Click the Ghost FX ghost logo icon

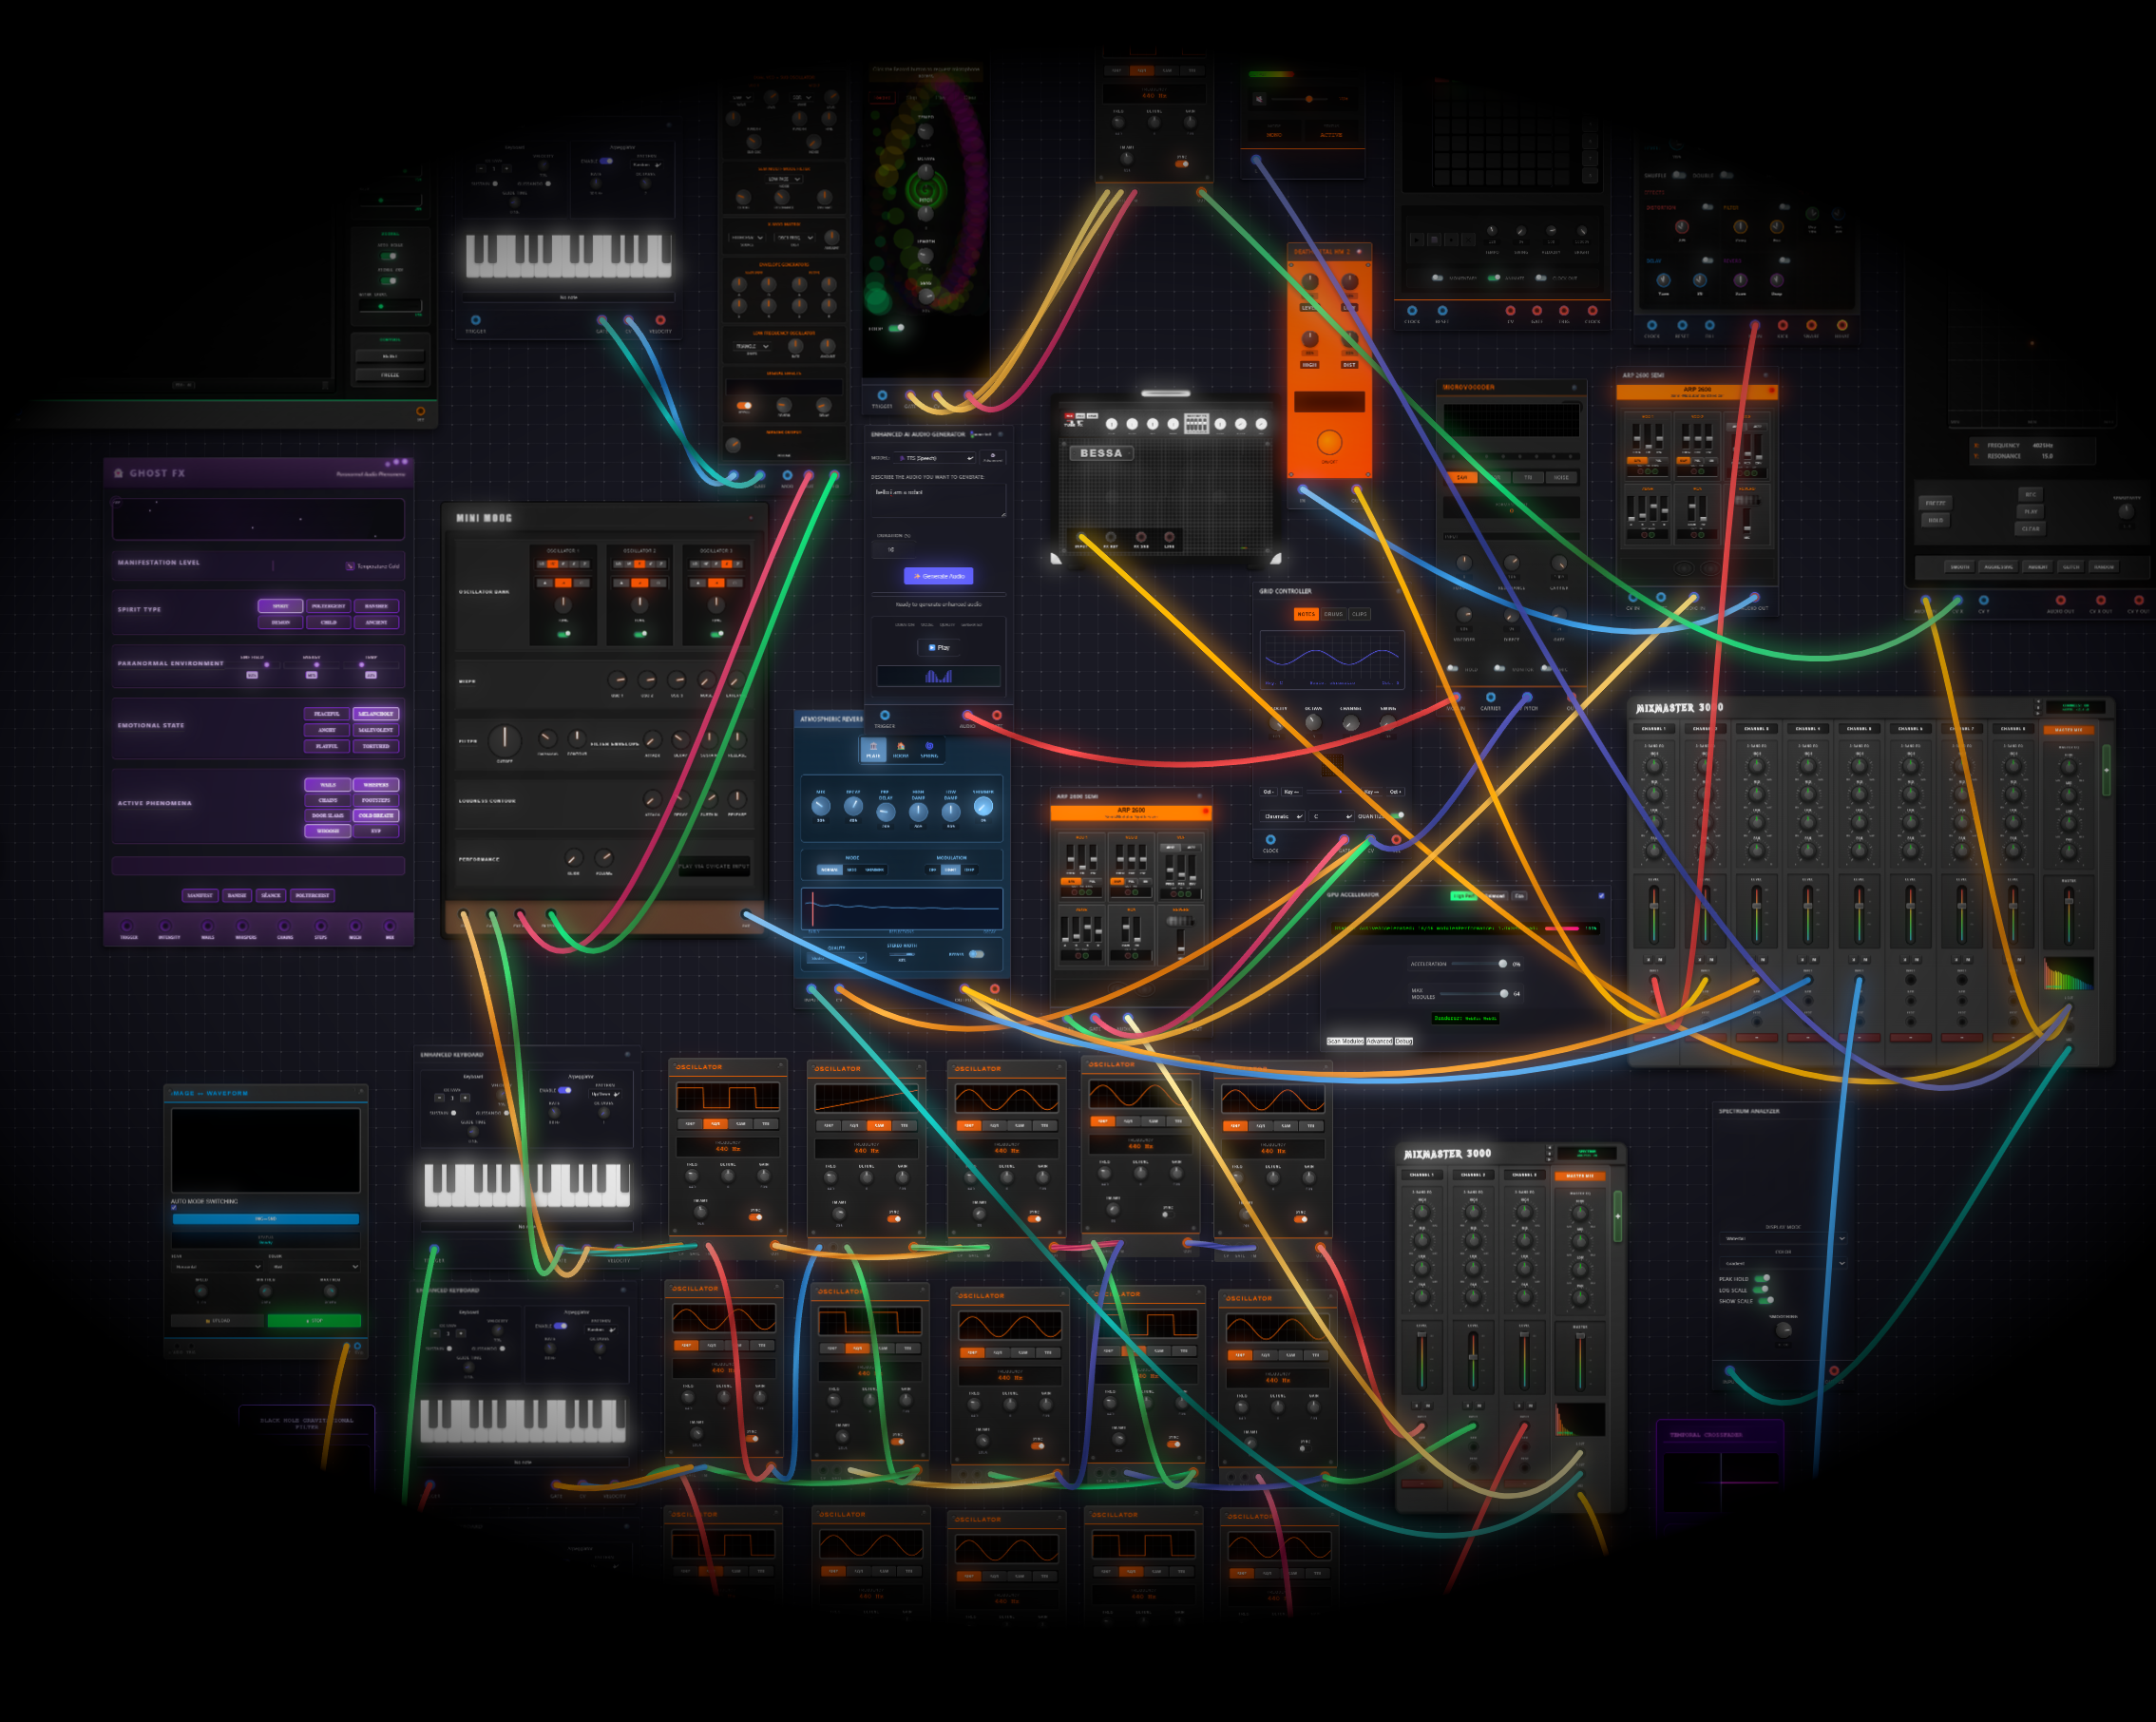point(119,473)
